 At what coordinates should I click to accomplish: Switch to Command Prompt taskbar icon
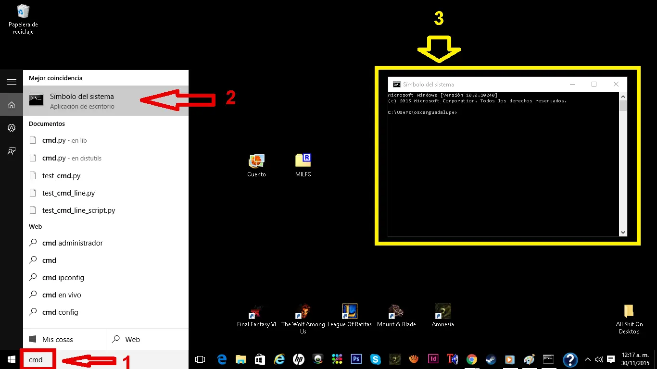click(x=548, y=359)
